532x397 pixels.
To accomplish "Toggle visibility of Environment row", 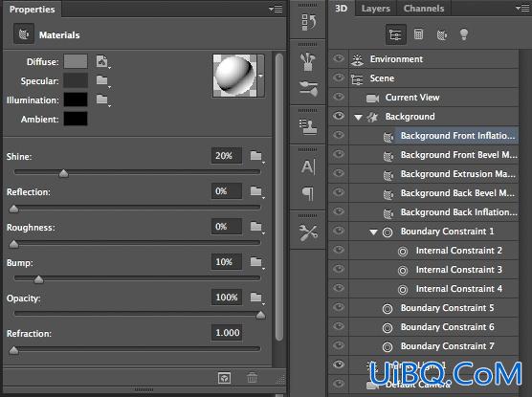I will [x=339, y=58].
